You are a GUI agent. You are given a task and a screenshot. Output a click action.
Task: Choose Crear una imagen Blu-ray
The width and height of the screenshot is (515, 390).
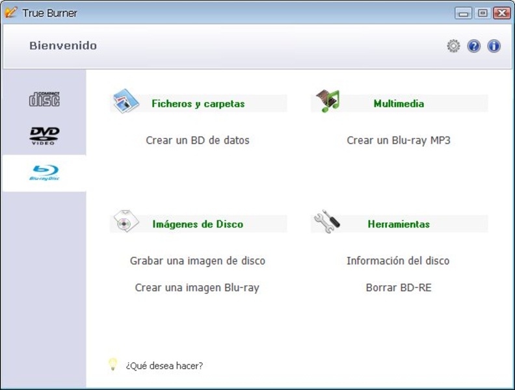[x=198, y=287]
